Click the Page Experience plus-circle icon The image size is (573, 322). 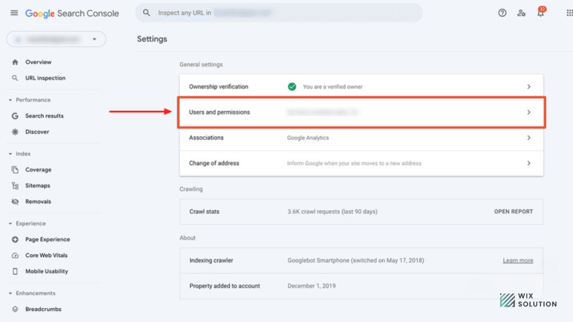tap(15, 239)
